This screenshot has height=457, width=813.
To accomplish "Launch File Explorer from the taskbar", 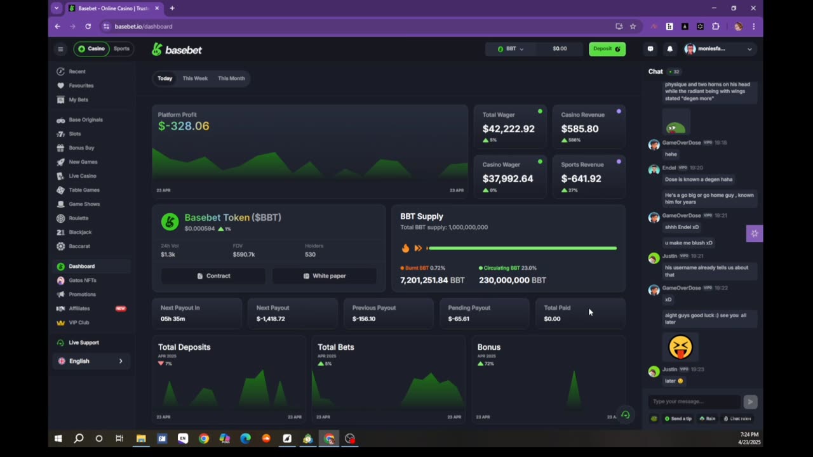I will pyautogui.click(x=141, y=439).
